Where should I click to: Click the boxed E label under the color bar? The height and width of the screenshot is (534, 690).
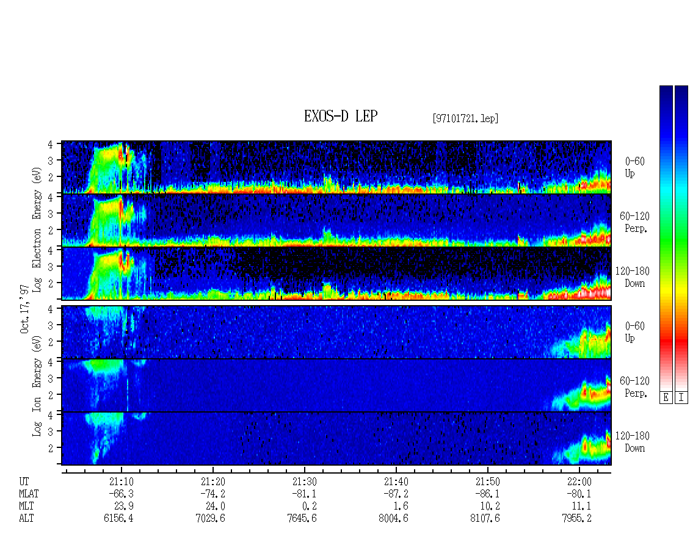pyautogui.click(x=666, y=397)
